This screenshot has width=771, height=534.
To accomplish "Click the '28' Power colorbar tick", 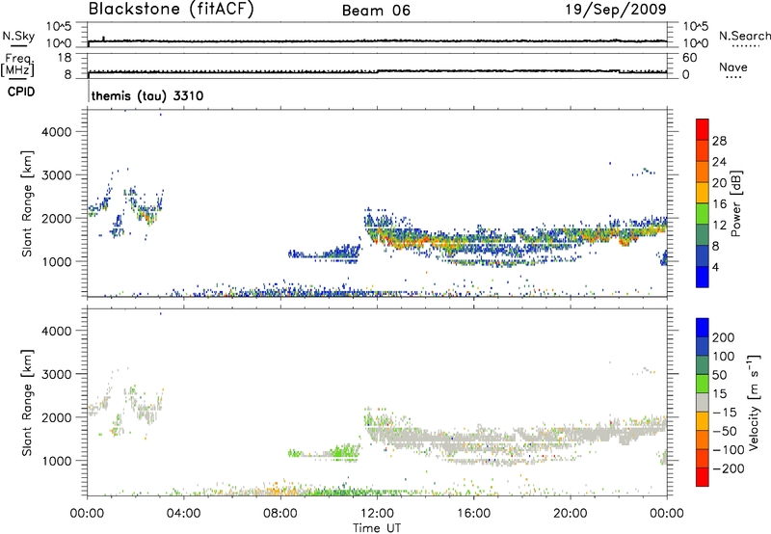I will (x=719, y=141).
